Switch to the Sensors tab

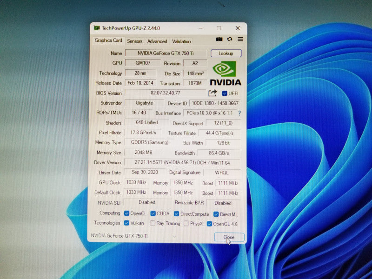point(134,41)
